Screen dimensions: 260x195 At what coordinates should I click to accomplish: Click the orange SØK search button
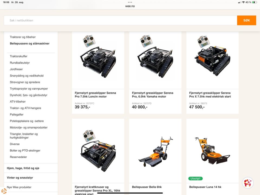tap(246, 20)
